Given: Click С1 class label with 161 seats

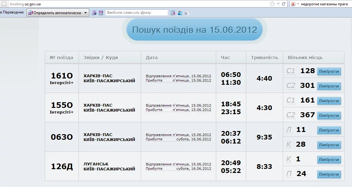Looking at the screenshot, I should coord(291,101).
